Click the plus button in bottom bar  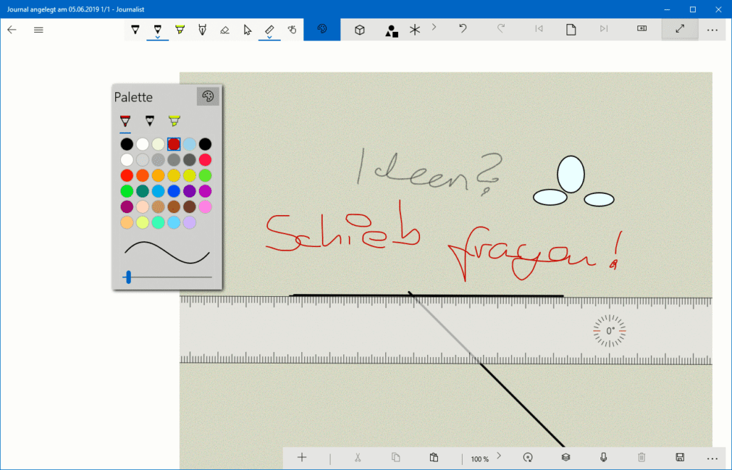click(302, 457)
